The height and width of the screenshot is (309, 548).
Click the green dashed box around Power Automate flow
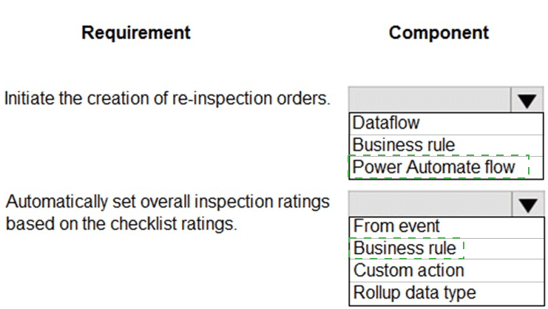[x=439, y=167]
